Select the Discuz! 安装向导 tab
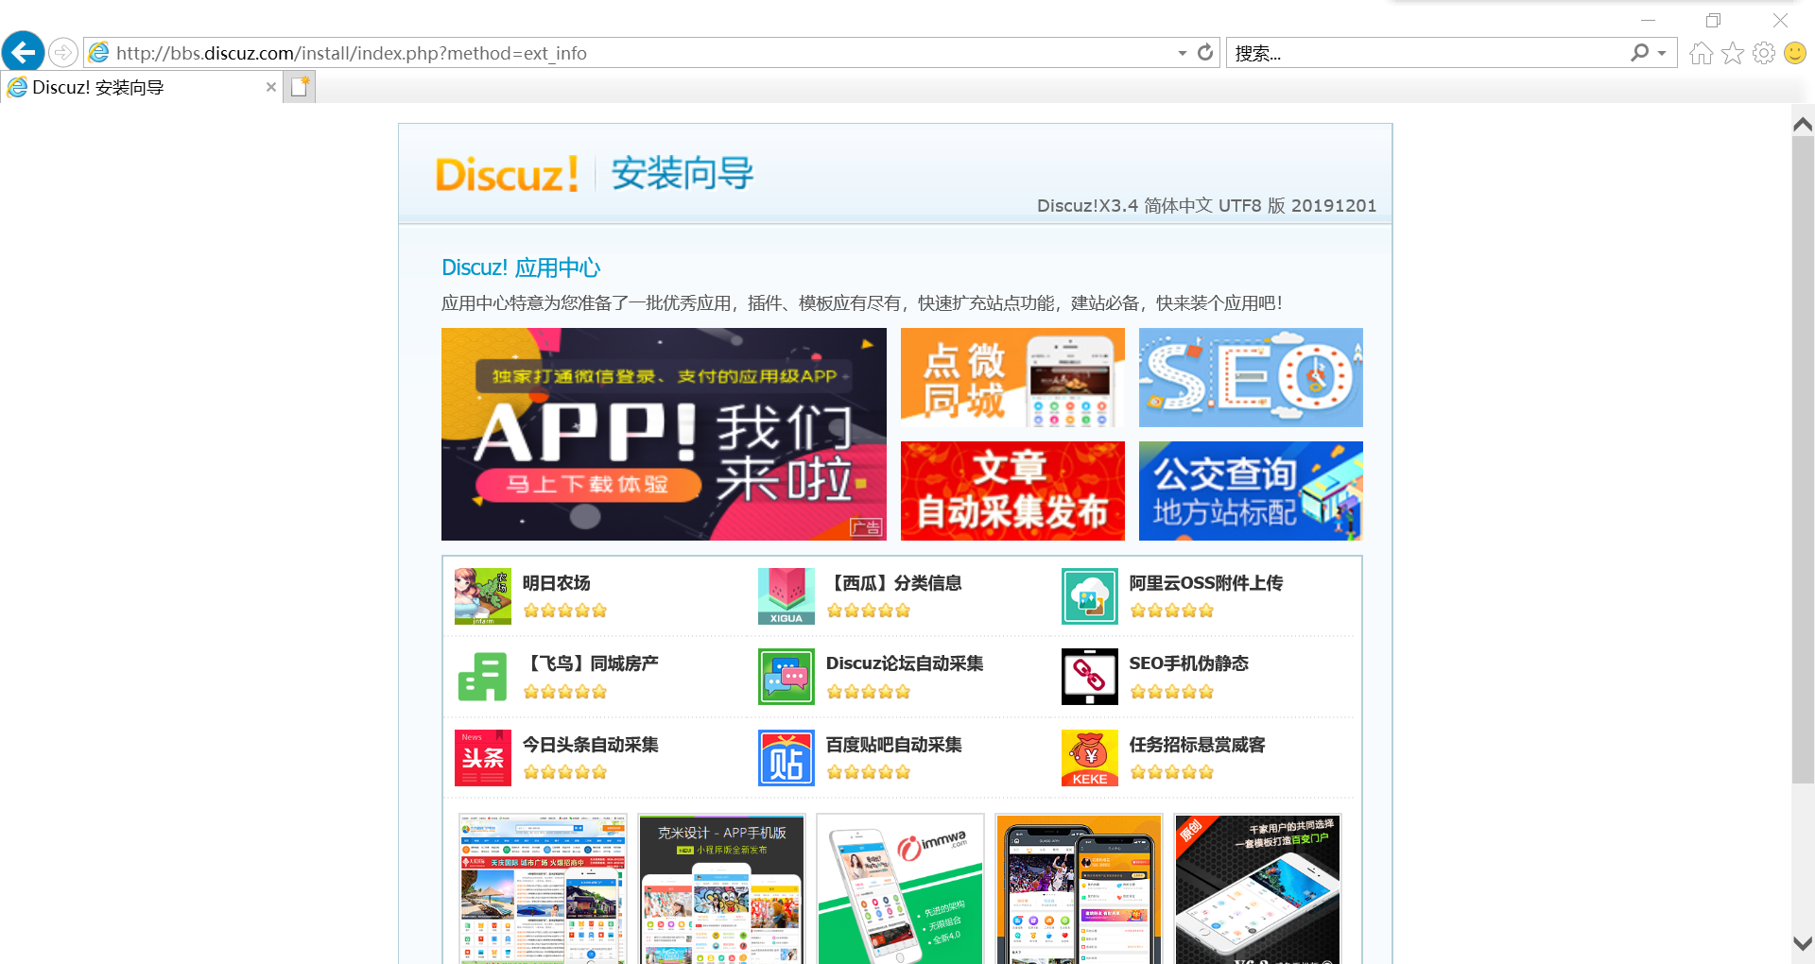Image resolution: width=1815 pixels, height=964 pixels. tap(142, 87)
